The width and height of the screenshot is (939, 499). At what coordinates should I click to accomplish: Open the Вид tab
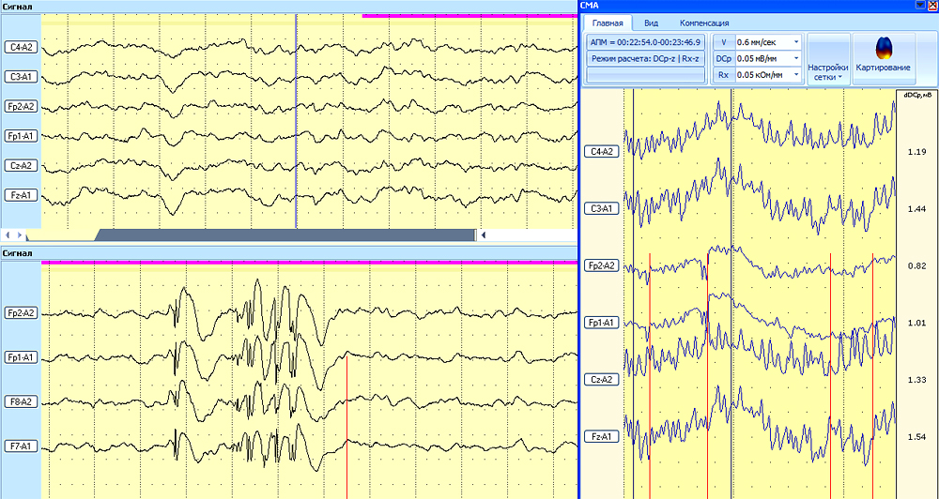click(x=652, y=23)
